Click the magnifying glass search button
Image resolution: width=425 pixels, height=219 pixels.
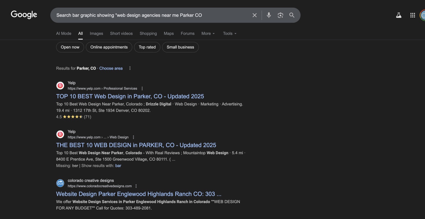pos(292,15)
